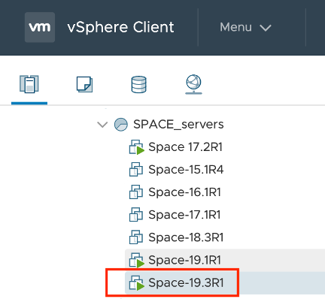Screen dimensions: 325x299
Task: Click the Space-15.1R4 VM icon
Action: (x=136, y=170)
